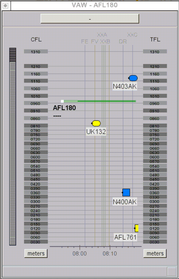
Task: Select CFL level 0120
Action: tap(36, 228)
